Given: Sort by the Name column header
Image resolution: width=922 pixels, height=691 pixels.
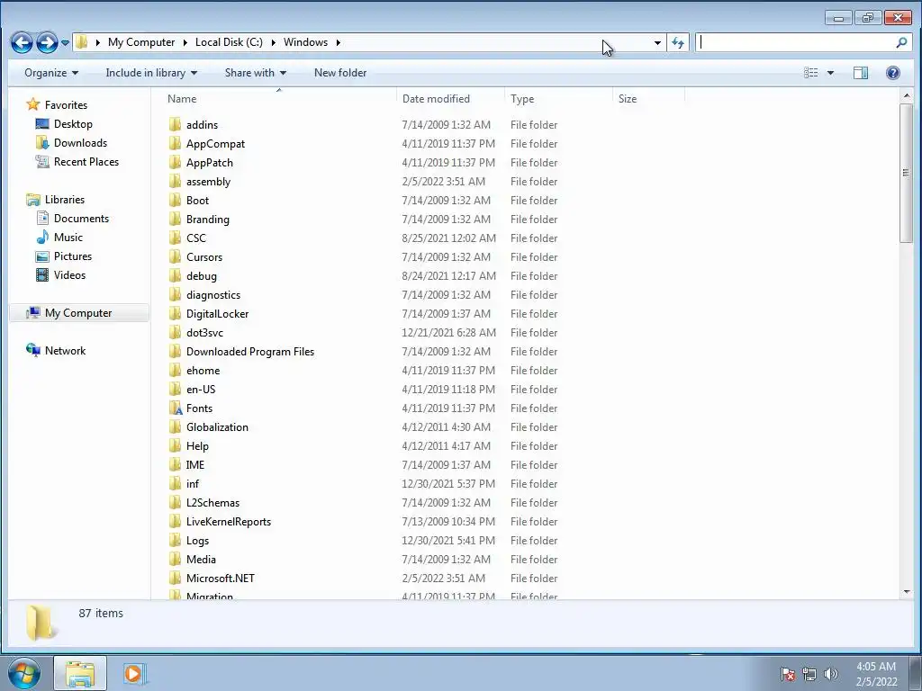Looking at the screenshot, I should 182,99.
